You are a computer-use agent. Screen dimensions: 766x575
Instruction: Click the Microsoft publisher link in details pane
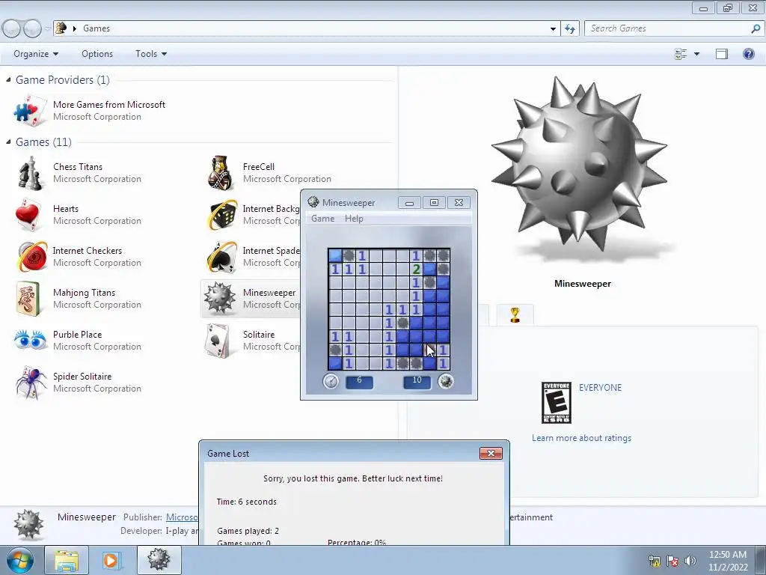pos(182,517)
